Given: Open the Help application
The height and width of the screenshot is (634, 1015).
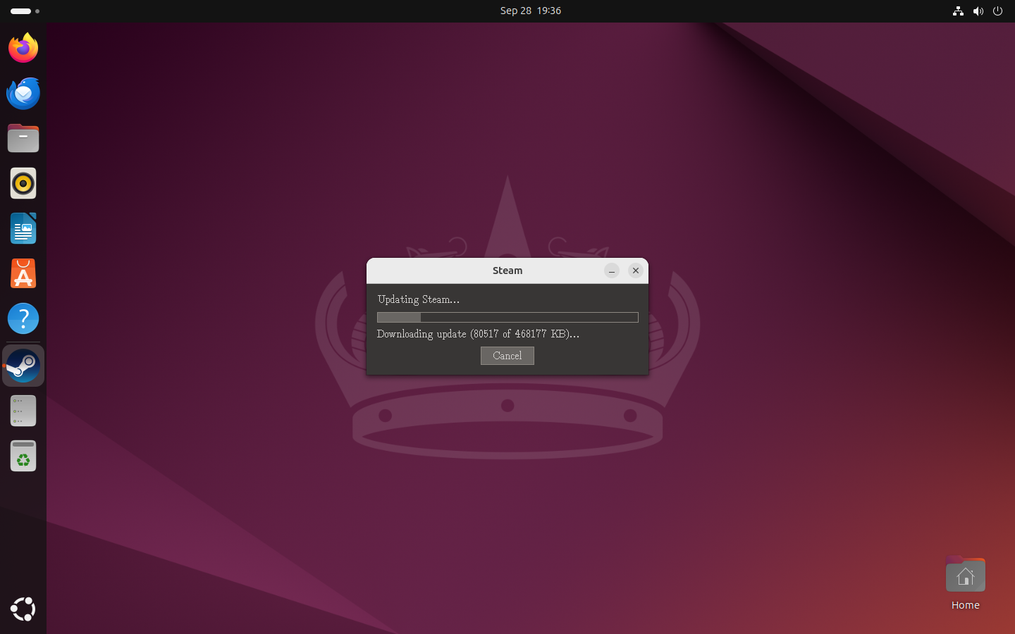Looking at the screenshot, I should point(23,318).
